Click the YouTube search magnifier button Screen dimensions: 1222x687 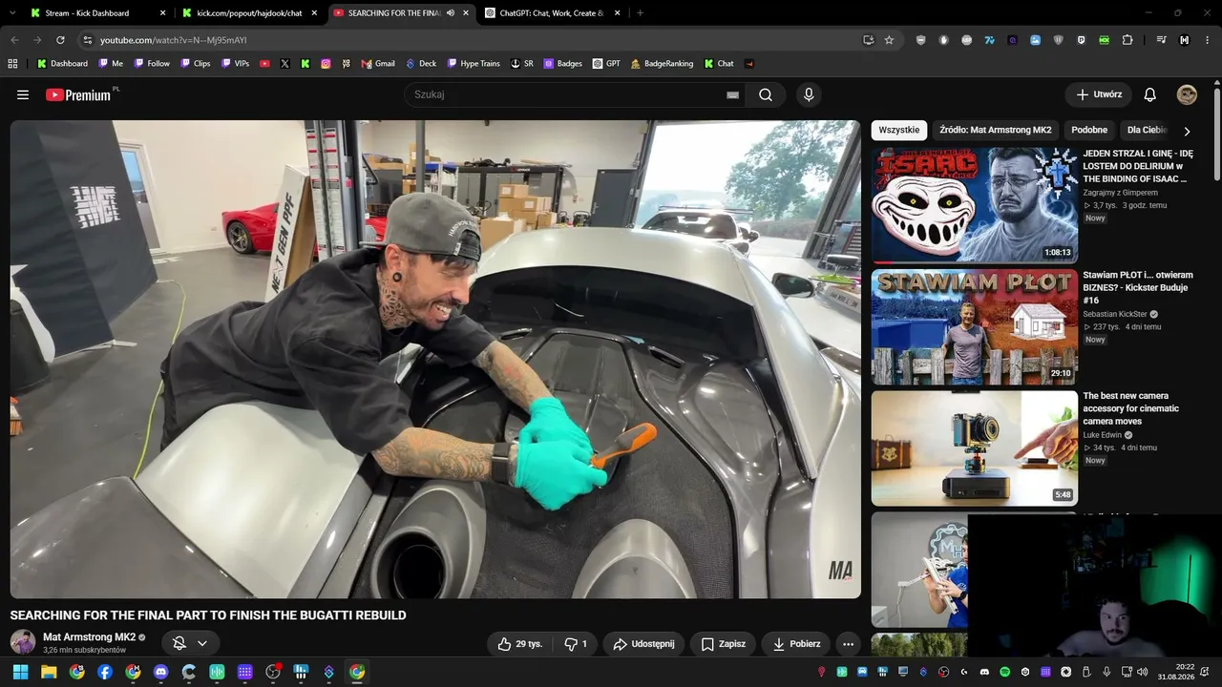click(x=766, y=94)
